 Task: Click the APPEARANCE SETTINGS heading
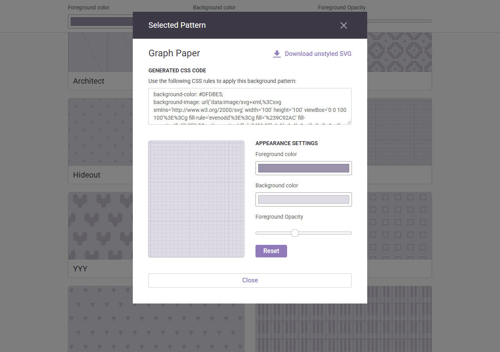coord(287,143)
